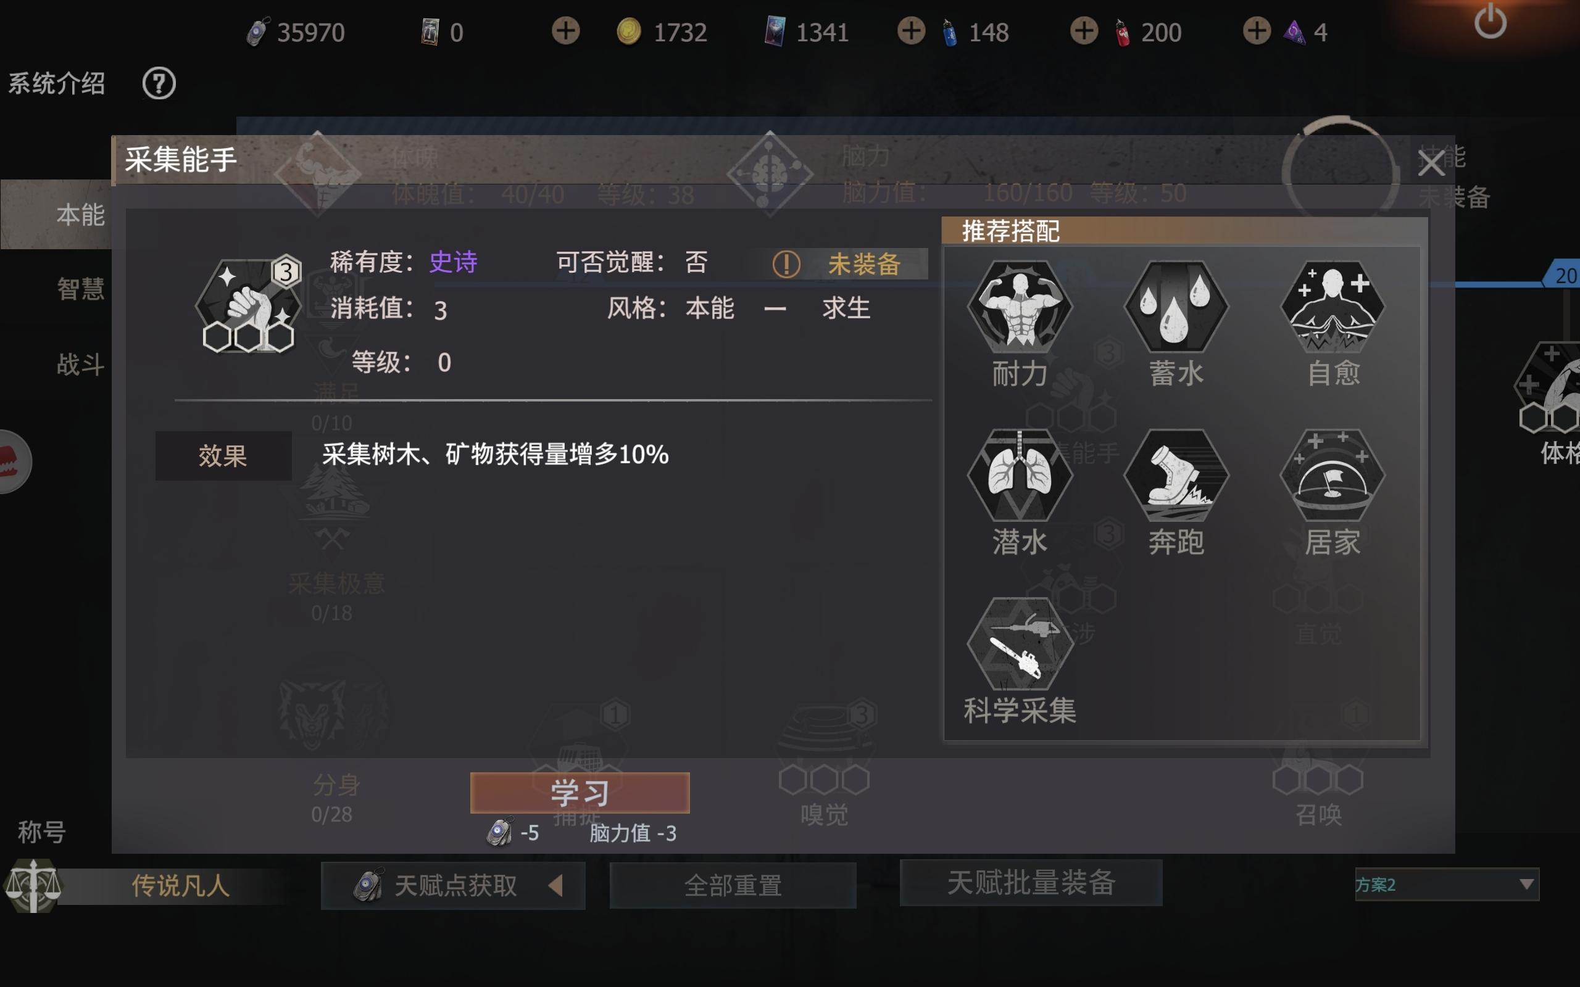The image size is (1580, 987).
Task: Click the 学习 learn button
Action: (580, 793)
